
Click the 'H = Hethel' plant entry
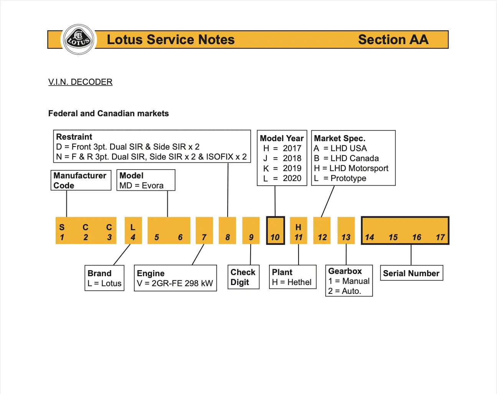[292, 282]
